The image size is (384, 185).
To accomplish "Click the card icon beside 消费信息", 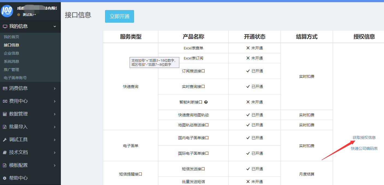I will [5, 88].
